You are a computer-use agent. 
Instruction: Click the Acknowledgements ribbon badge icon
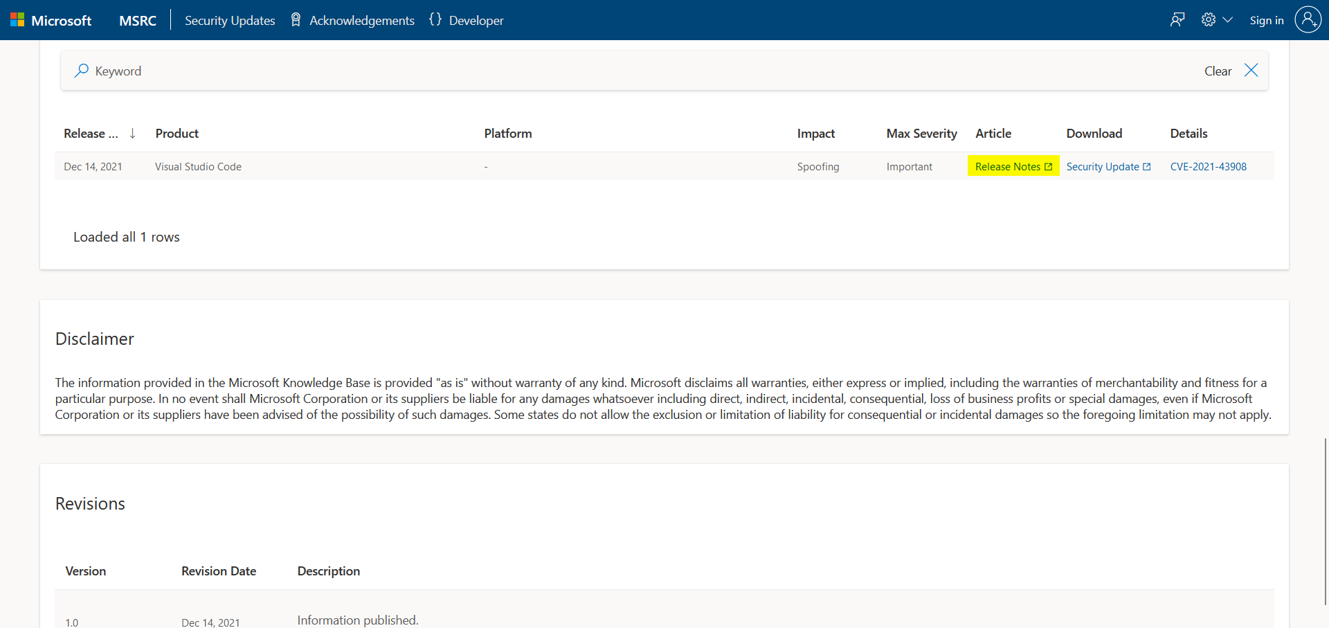(296, 20)
